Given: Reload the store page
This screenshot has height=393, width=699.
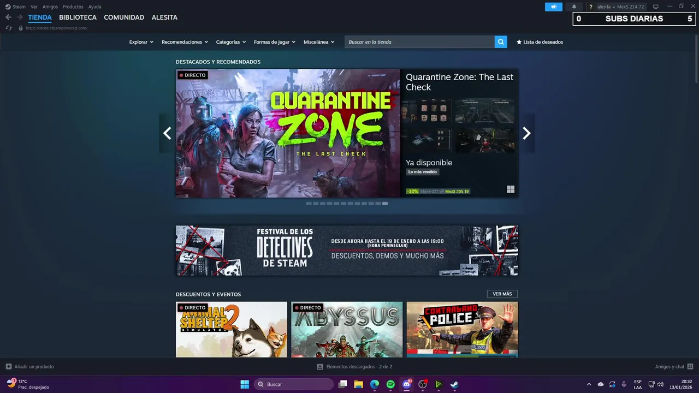Looking at the screenshot, I should coord(9,28).
